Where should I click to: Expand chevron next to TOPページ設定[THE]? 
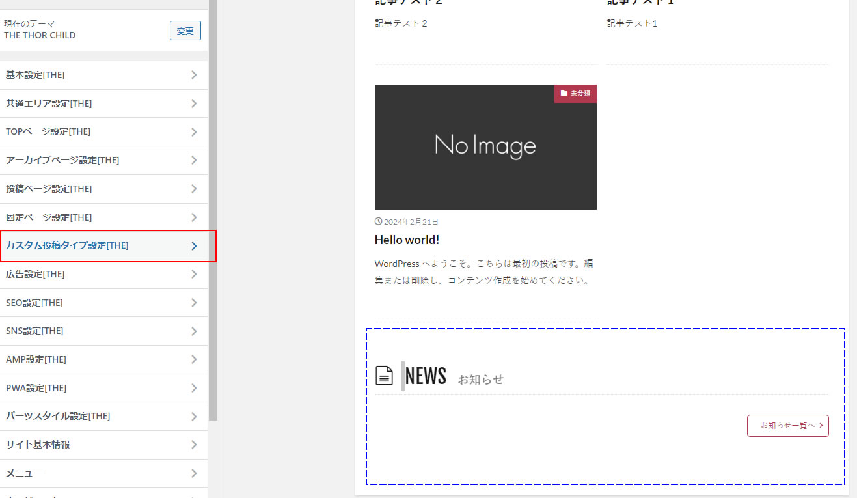coord(194,132)
